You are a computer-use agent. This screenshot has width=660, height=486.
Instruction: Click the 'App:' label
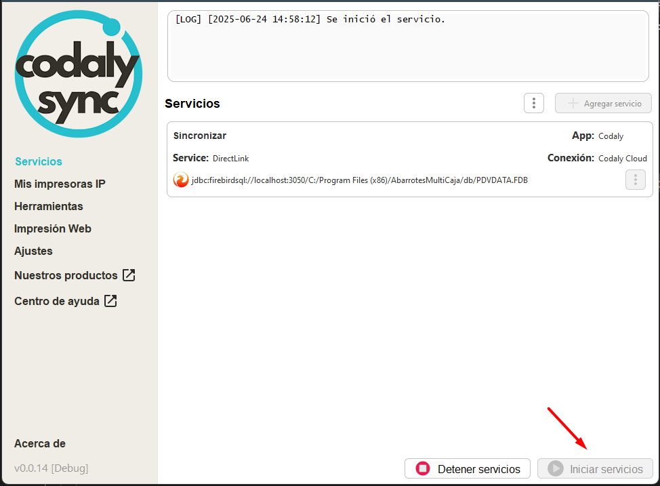click(x=583, y=136)
